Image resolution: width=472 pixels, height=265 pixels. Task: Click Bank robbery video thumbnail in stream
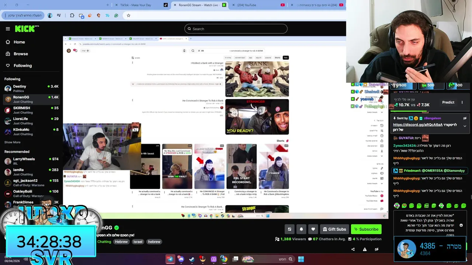[257, 79]
